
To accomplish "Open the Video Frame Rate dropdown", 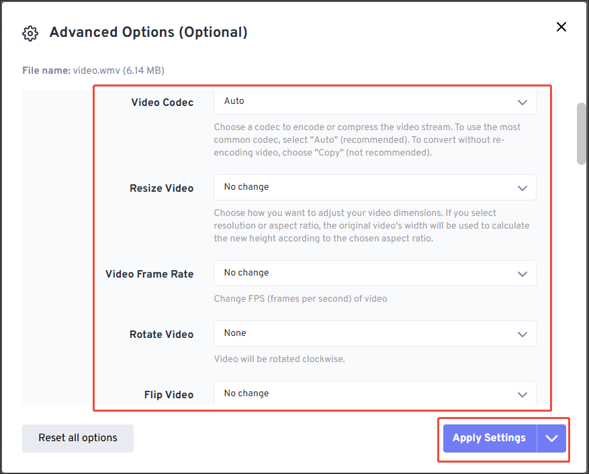I will click(374, 274).
